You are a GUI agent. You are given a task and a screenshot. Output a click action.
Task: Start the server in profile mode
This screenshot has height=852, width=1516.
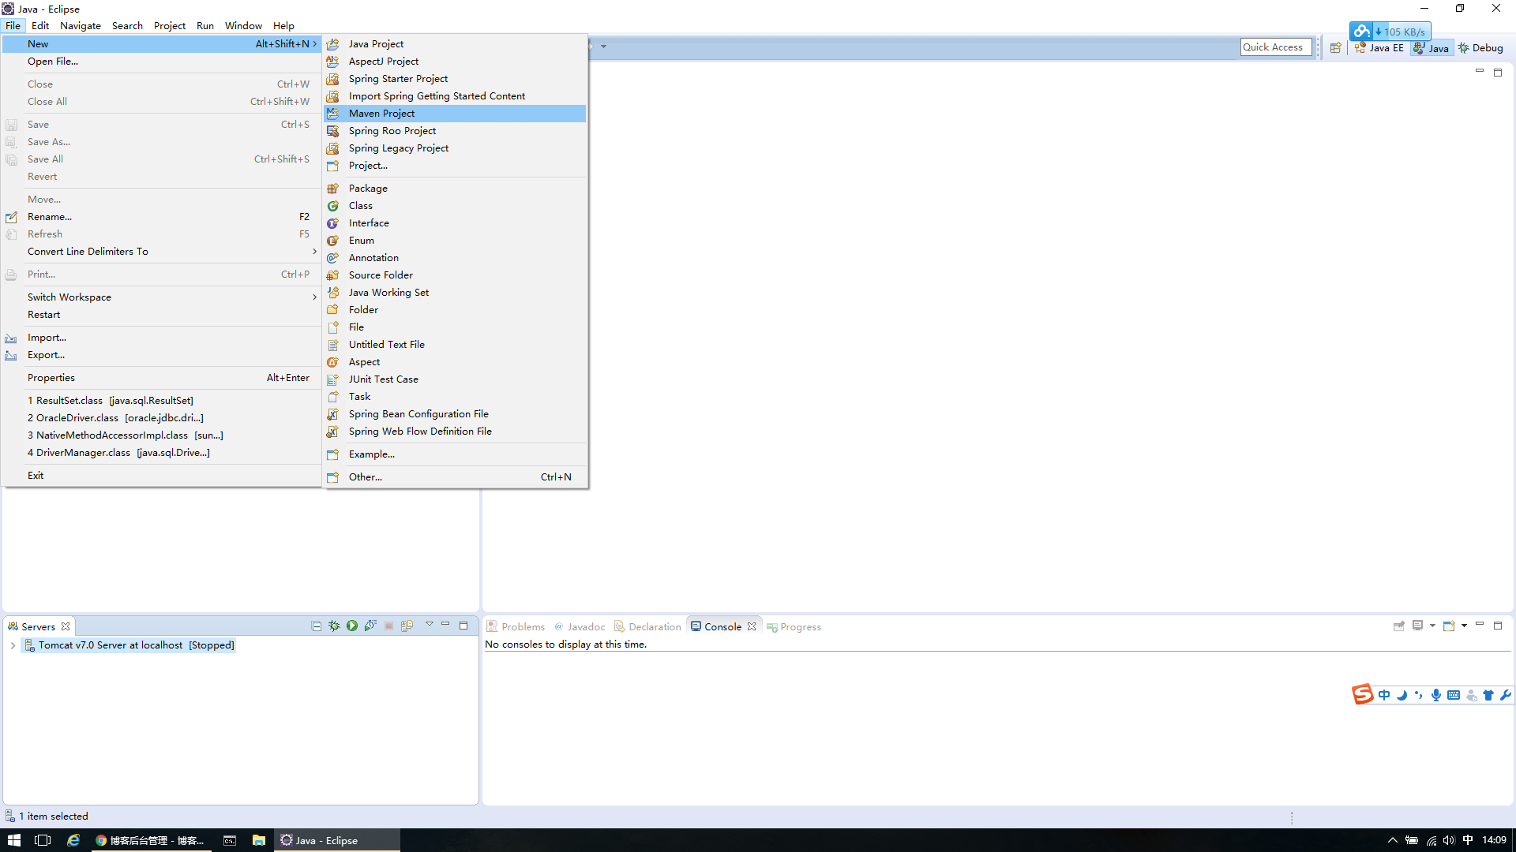click(370, 626)
